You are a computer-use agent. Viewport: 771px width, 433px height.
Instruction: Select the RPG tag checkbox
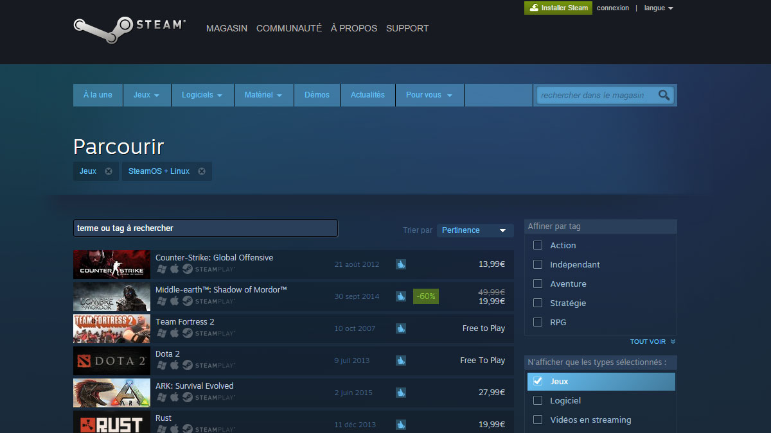538,322
